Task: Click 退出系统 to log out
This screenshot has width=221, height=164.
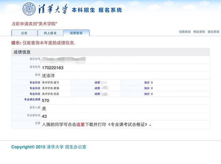Action: [213, 32]
